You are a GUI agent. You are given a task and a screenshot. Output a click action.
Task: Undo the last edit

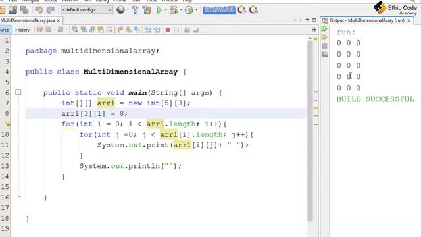pyautogui.click(x=39, y=11)
